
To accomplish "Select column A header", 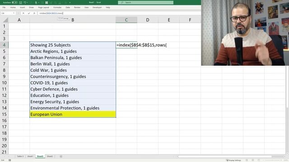I will pyautogui.click(x=19, y=20).
